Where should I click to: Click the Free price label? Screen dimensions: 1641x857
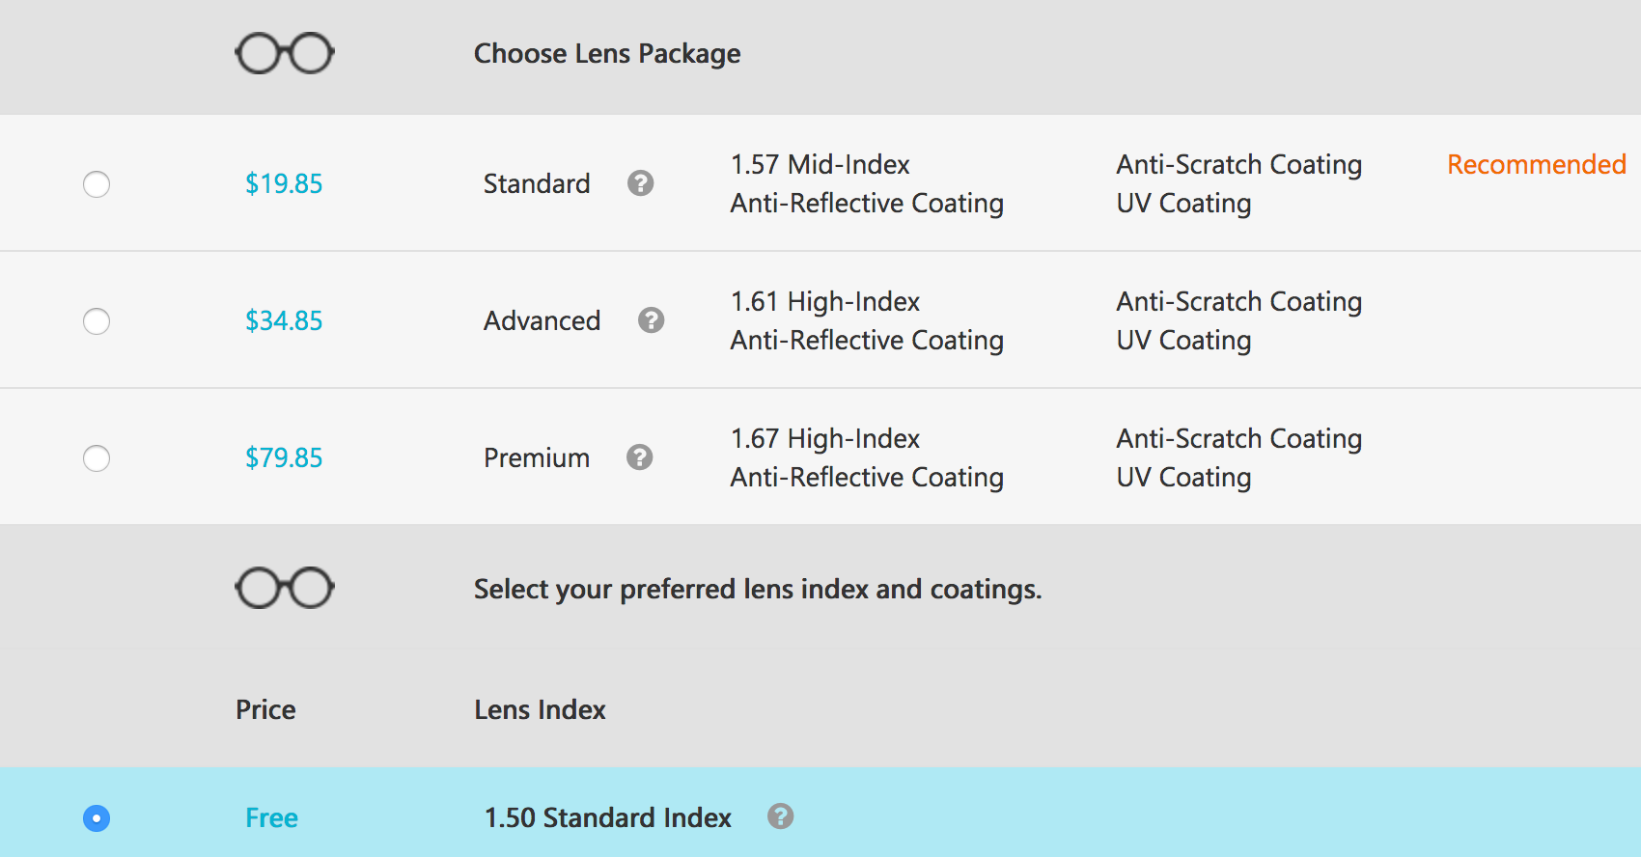(x=271, y=817)
